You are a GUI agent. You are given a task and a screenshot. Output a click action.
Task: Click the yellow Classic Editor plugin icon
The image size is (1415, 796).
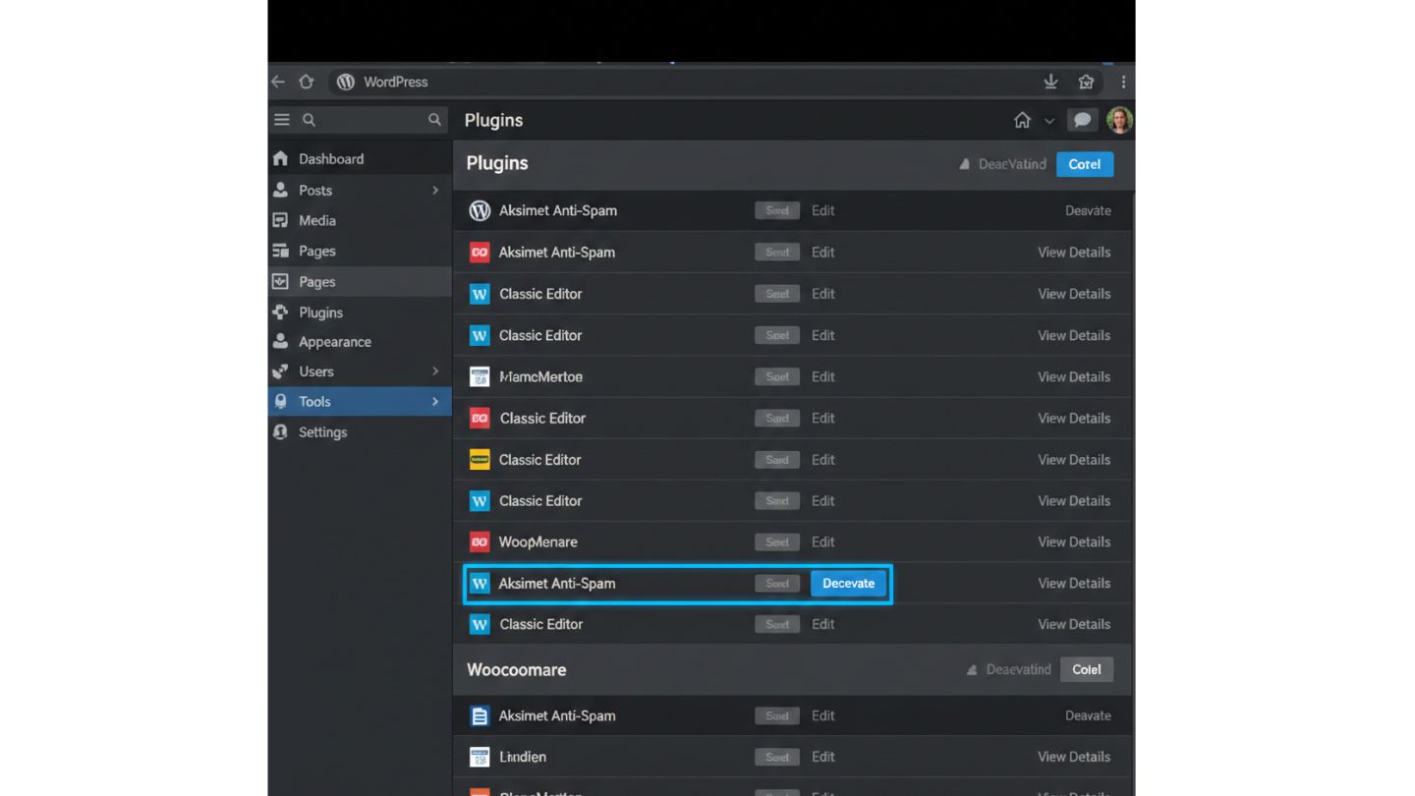pos(480,460)
